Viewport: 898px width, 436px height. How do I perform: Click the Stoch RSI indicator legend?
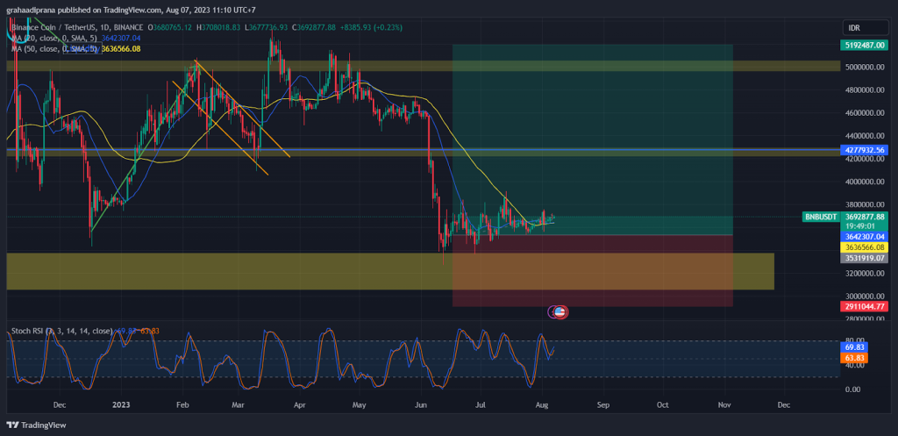click(x=62, y=331)
